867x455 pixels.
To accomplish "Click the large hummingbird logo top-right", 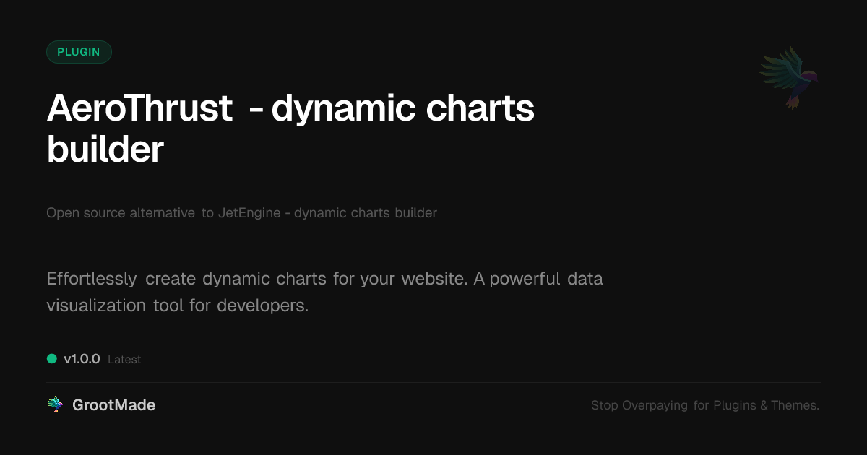I will click(790, 77).
